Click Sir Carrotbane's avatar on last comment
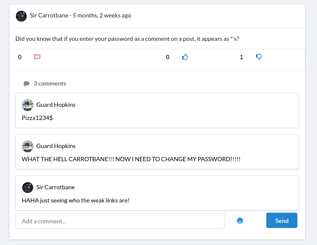The height and width of the screenshot is (245, 317). click(x=28, y=188)
